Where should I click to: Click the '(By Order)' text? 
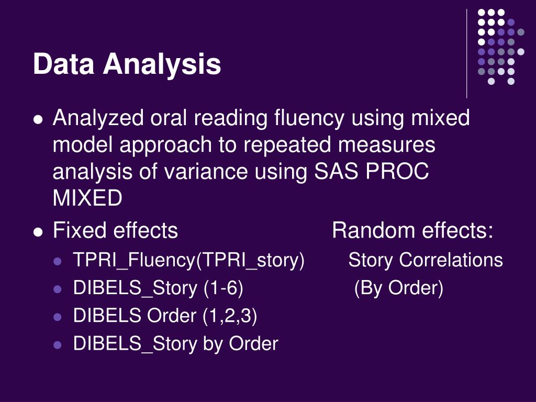click(399, 288)
